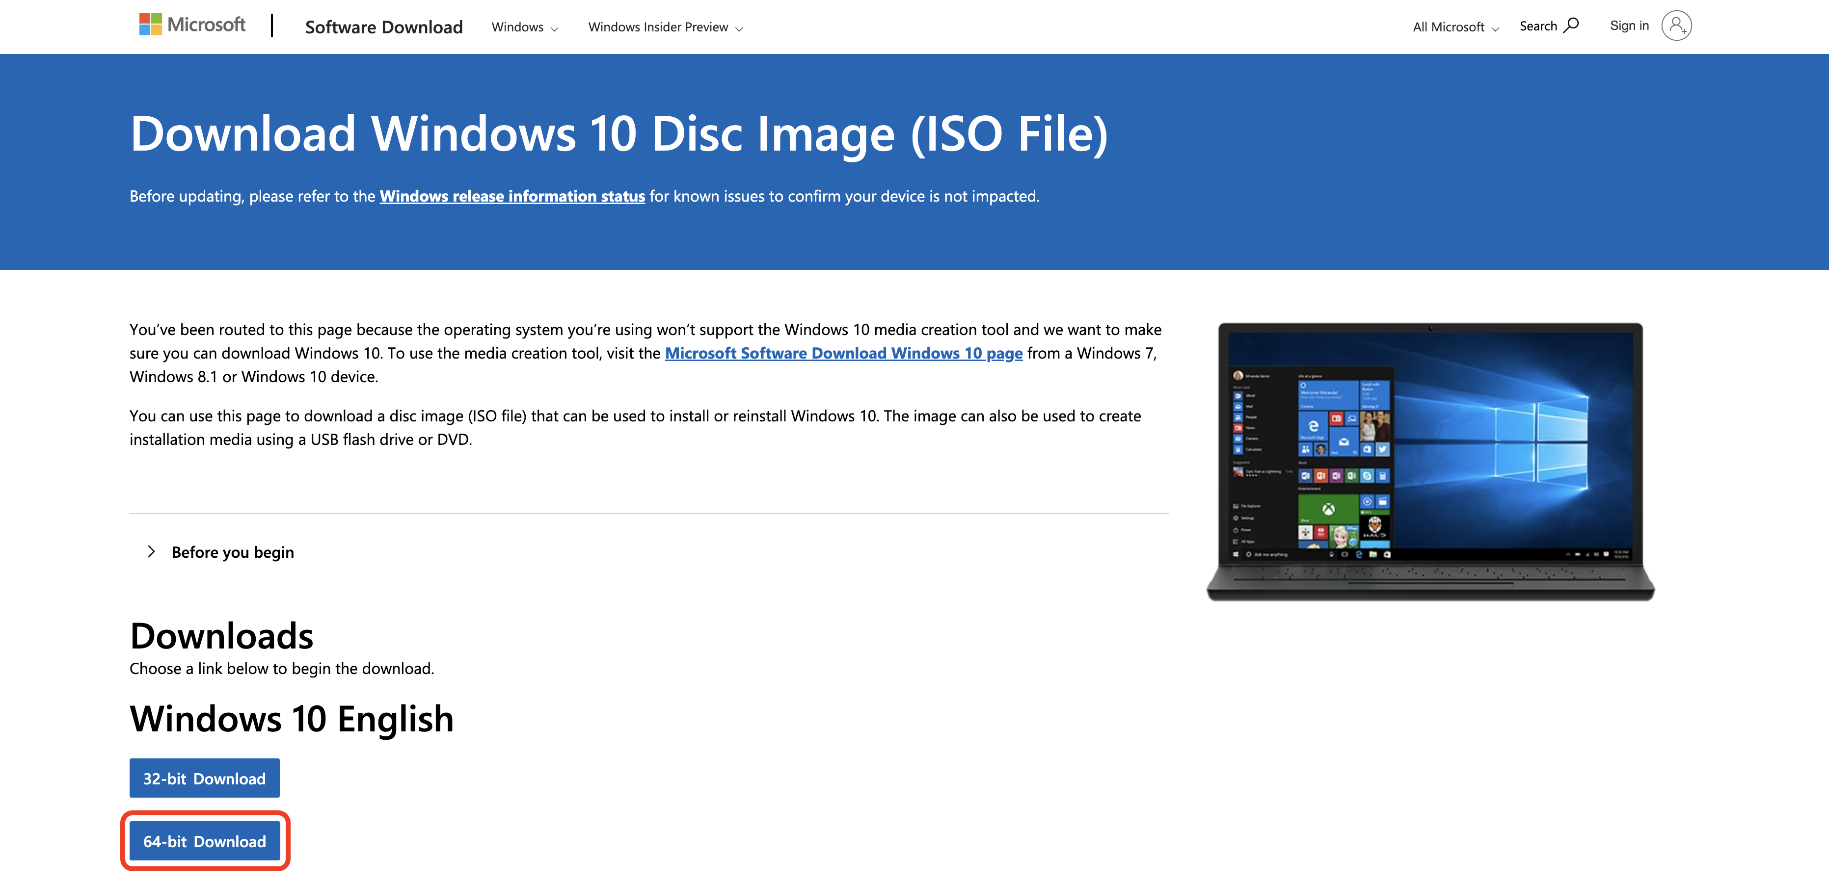Click the Search text label

coord(1539,26)
